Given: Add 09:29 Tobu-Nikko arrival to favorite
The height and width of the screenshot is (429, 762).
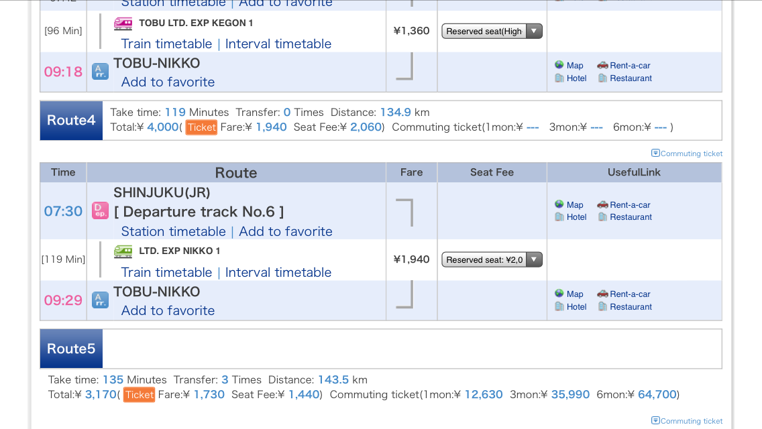Looking at the screenshot, I should [168, 311].
